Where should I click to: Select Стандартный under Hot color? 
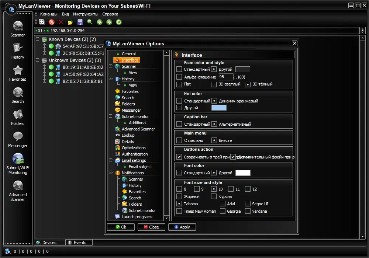tap(179, 101)
